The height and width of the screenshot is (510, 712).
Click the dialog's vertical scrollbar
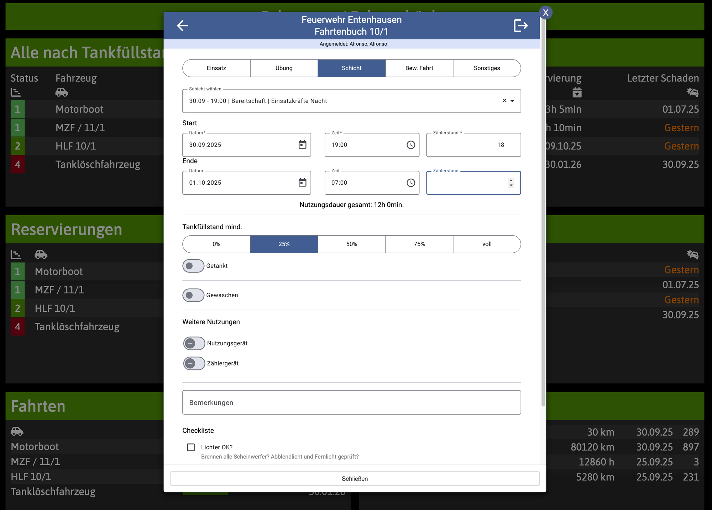click(543, 214)
